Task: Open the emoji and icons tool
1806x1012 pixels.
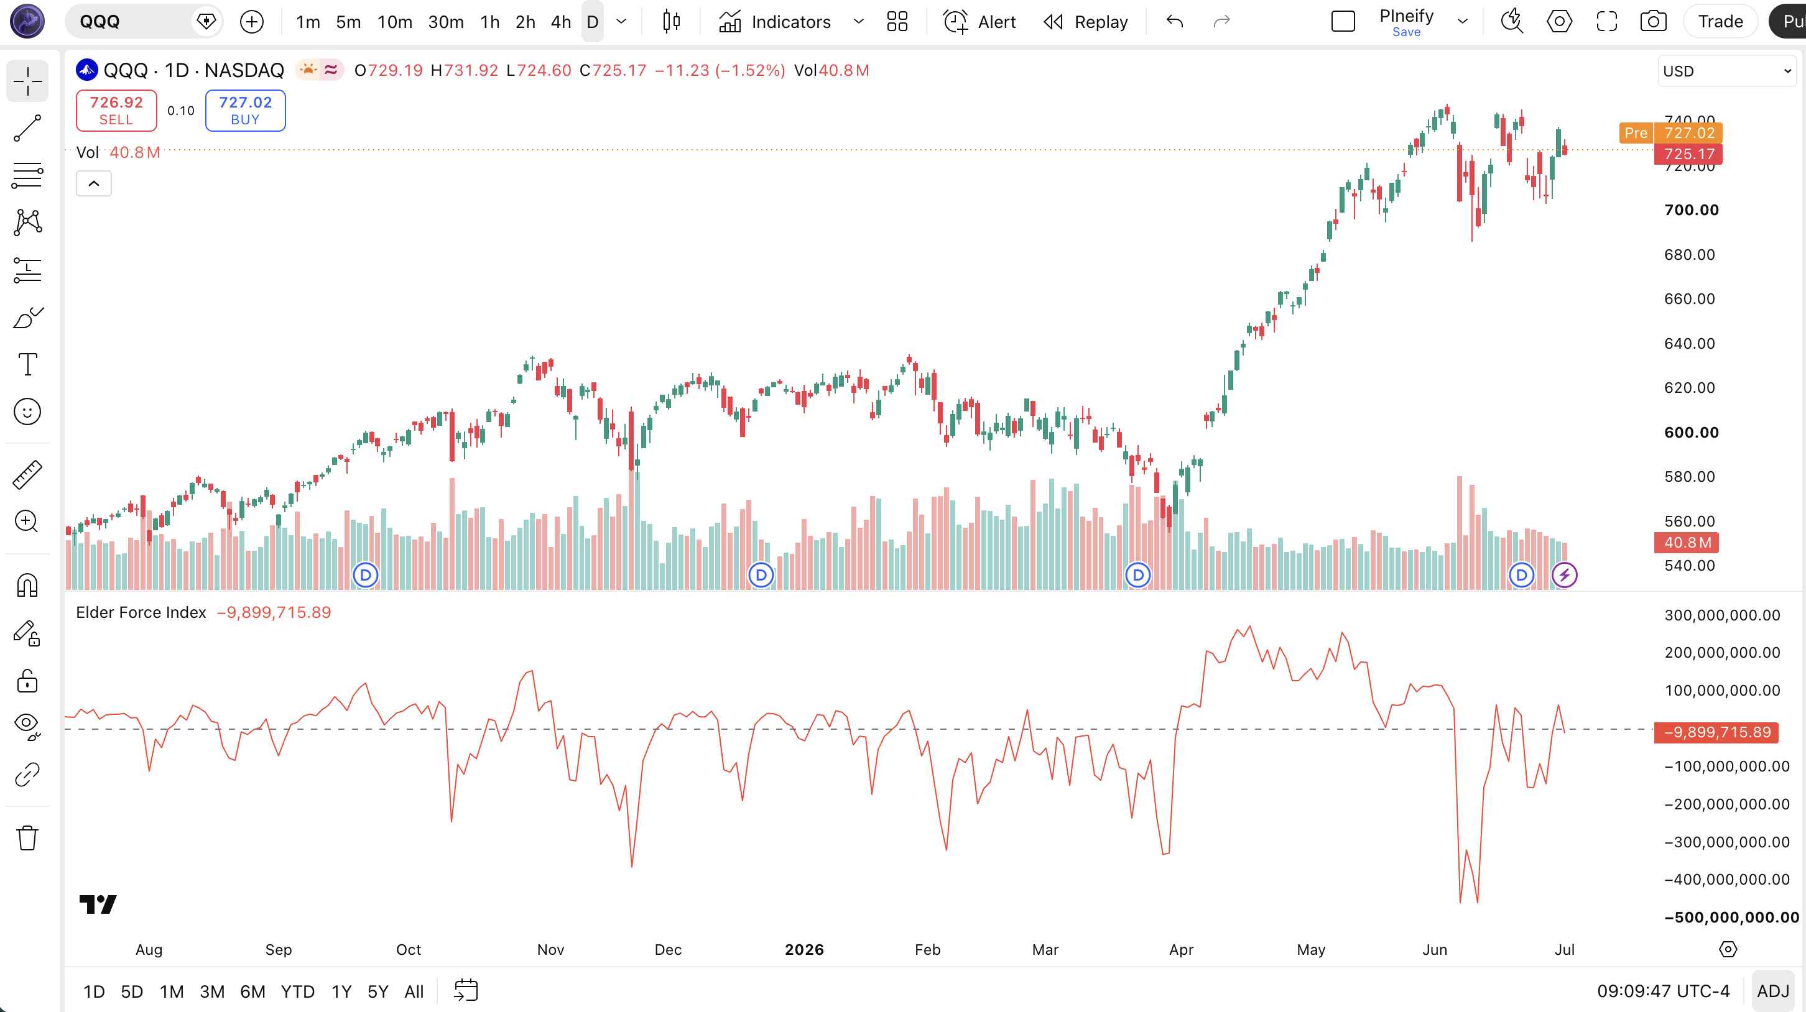Action: (x=27, y=412)
